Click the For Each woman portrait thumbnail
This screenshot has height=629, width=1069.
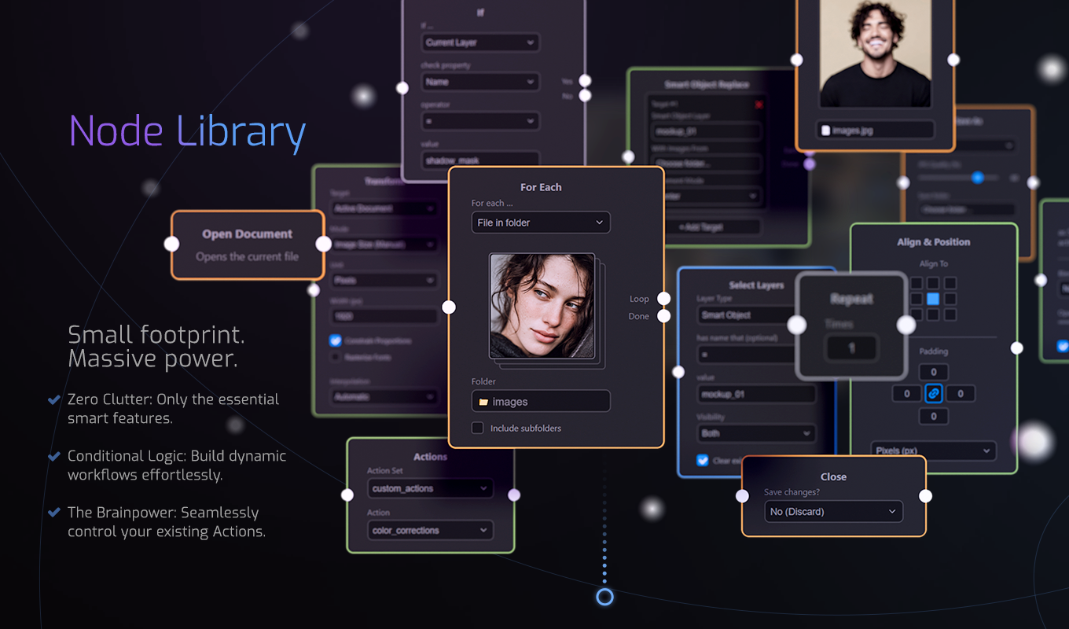point(542,306)
